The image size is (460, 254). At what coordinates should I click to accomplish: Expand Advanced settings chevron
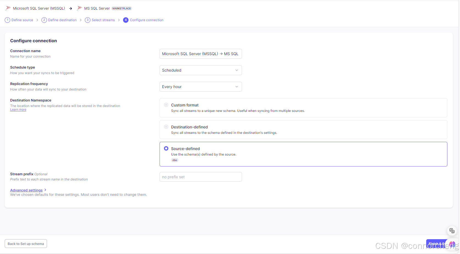click(x=45, y=190)
